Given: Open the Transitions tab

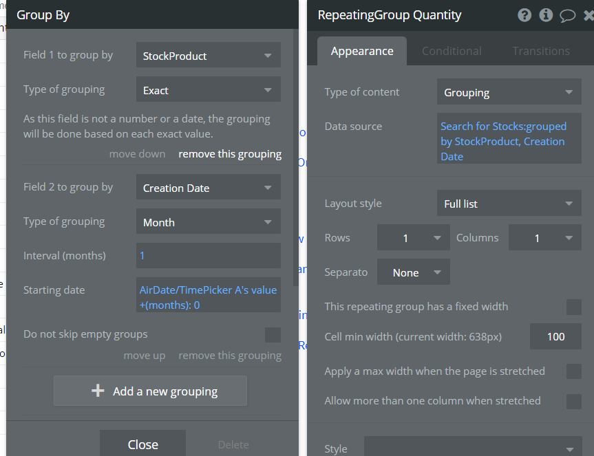Looking at the screenshot, I should click(x=541, y=51).
